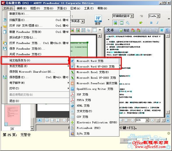Click the copy icon in text pane toolbar
This screenshot has height=151, width=172.
coord(150,30)
